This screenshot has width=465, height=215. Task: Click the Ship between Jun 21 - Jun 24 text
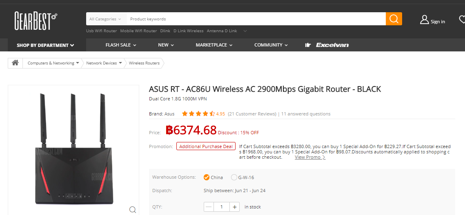(235, 191)
